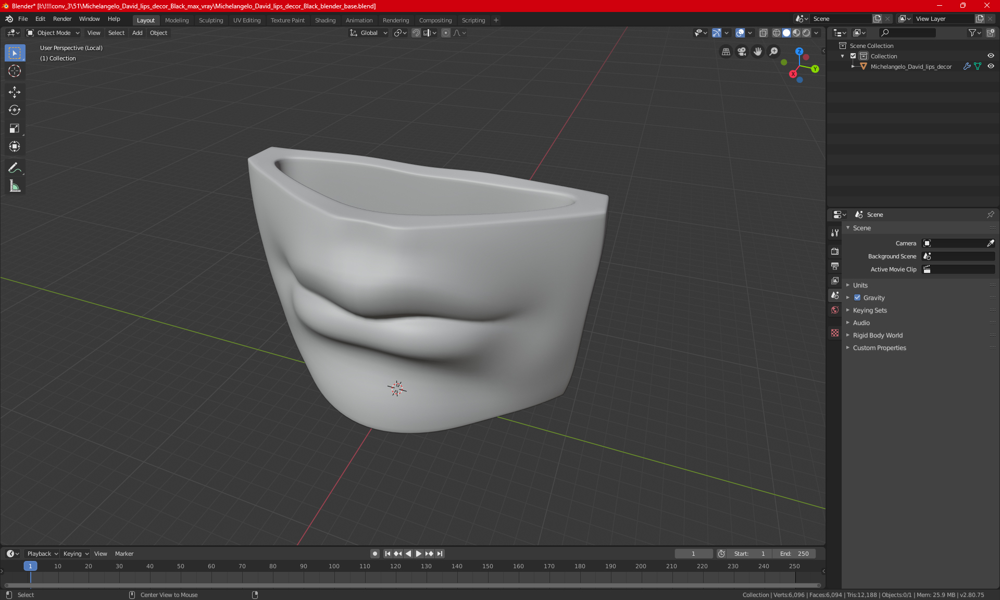1000x600 pixels.
Task: Toggle proportional editing
Action: pos(446,33)
